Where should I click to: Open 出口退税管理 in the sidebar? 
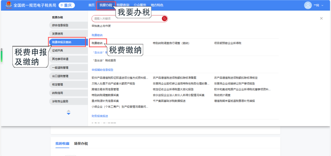(x=60, y=76)
